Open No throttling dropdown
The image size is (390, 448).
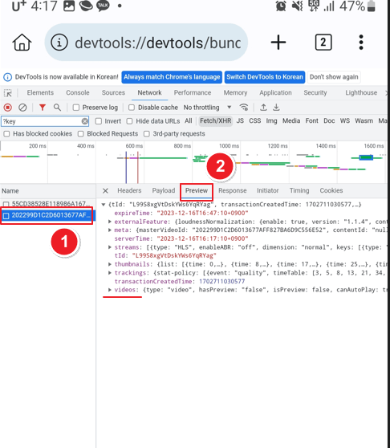click(x=207, y=108)
